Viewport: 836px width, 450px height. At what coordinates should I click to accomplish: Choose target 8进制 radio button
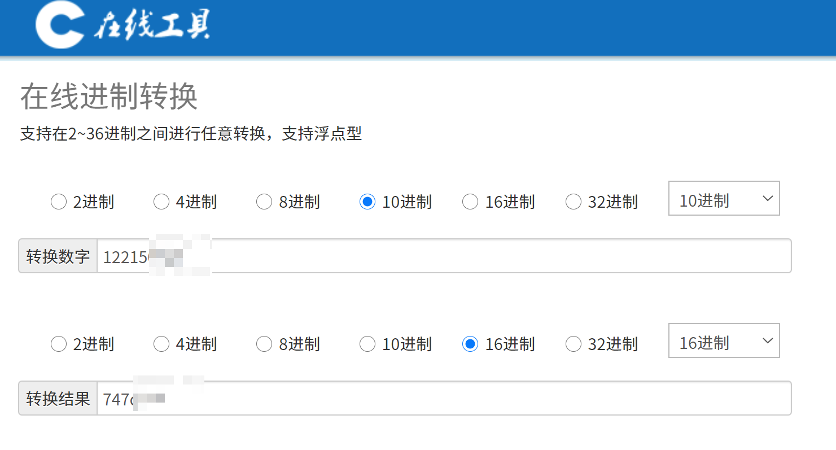[x=264, y=344]
